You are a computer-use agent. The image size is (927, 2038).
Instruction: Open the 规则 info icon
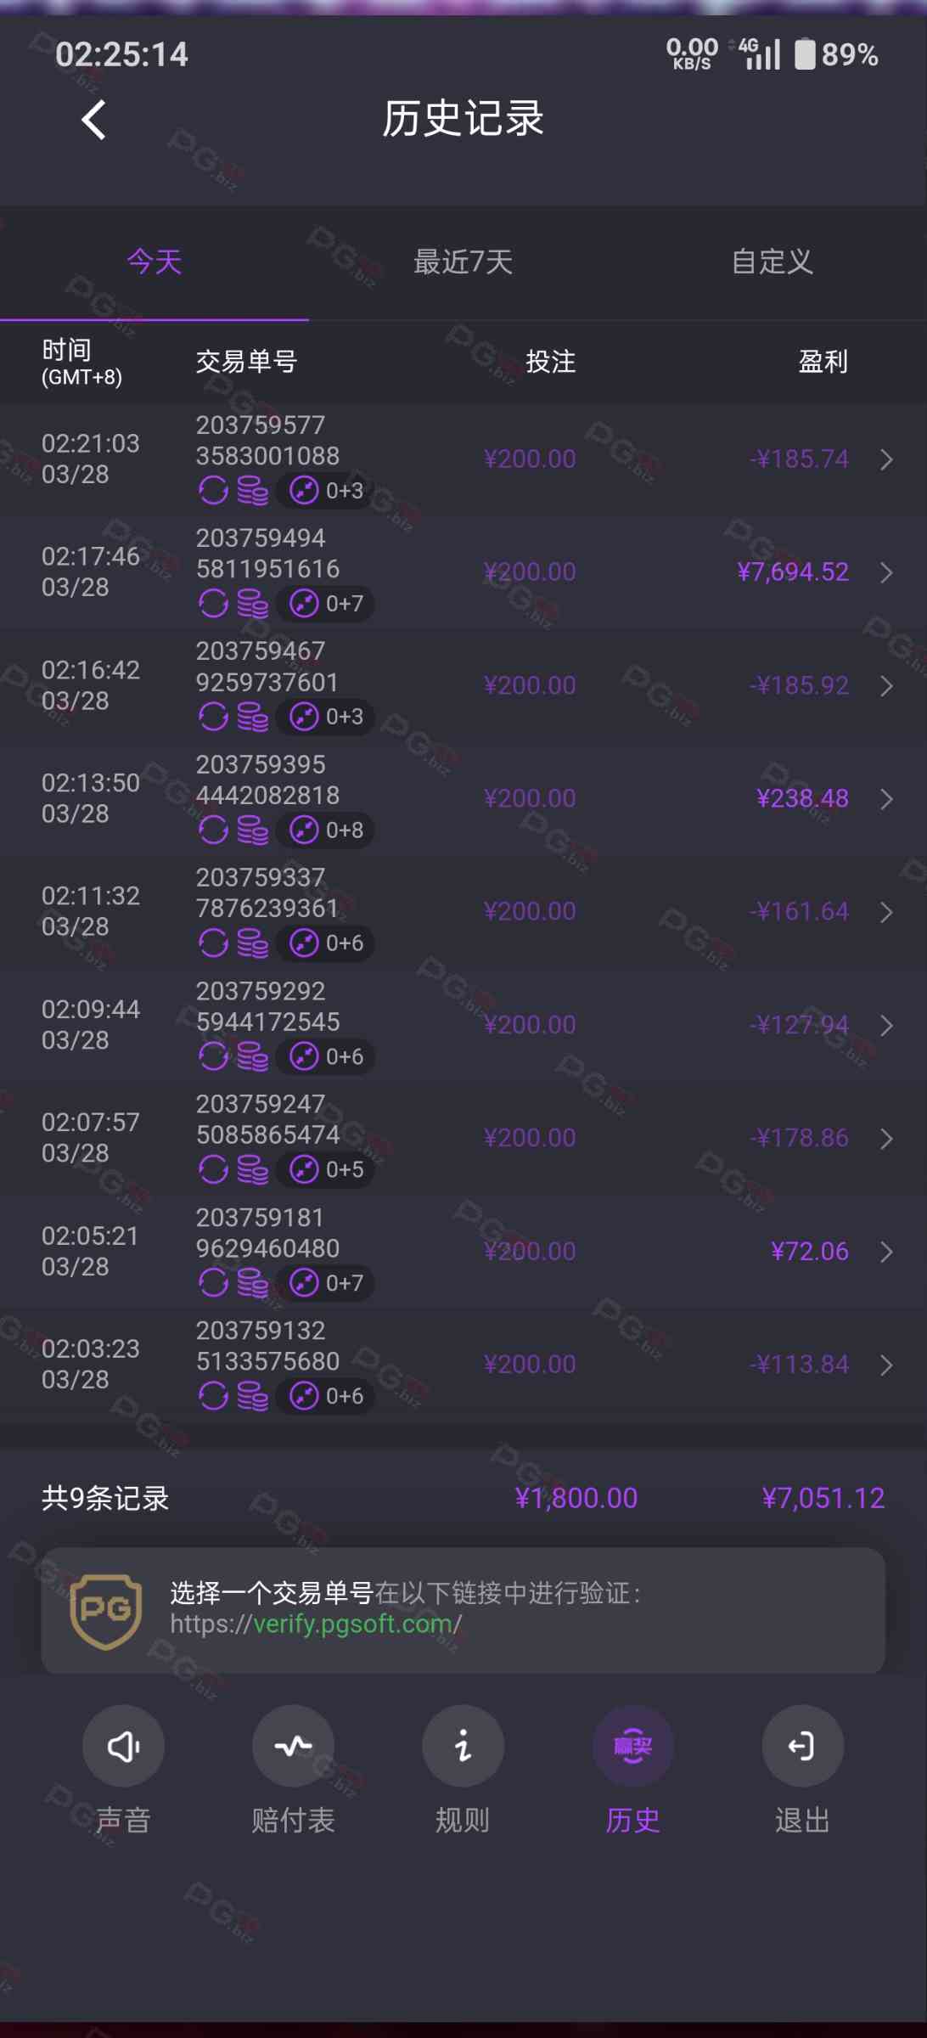pyautogui.click(x=463, y=1747)
